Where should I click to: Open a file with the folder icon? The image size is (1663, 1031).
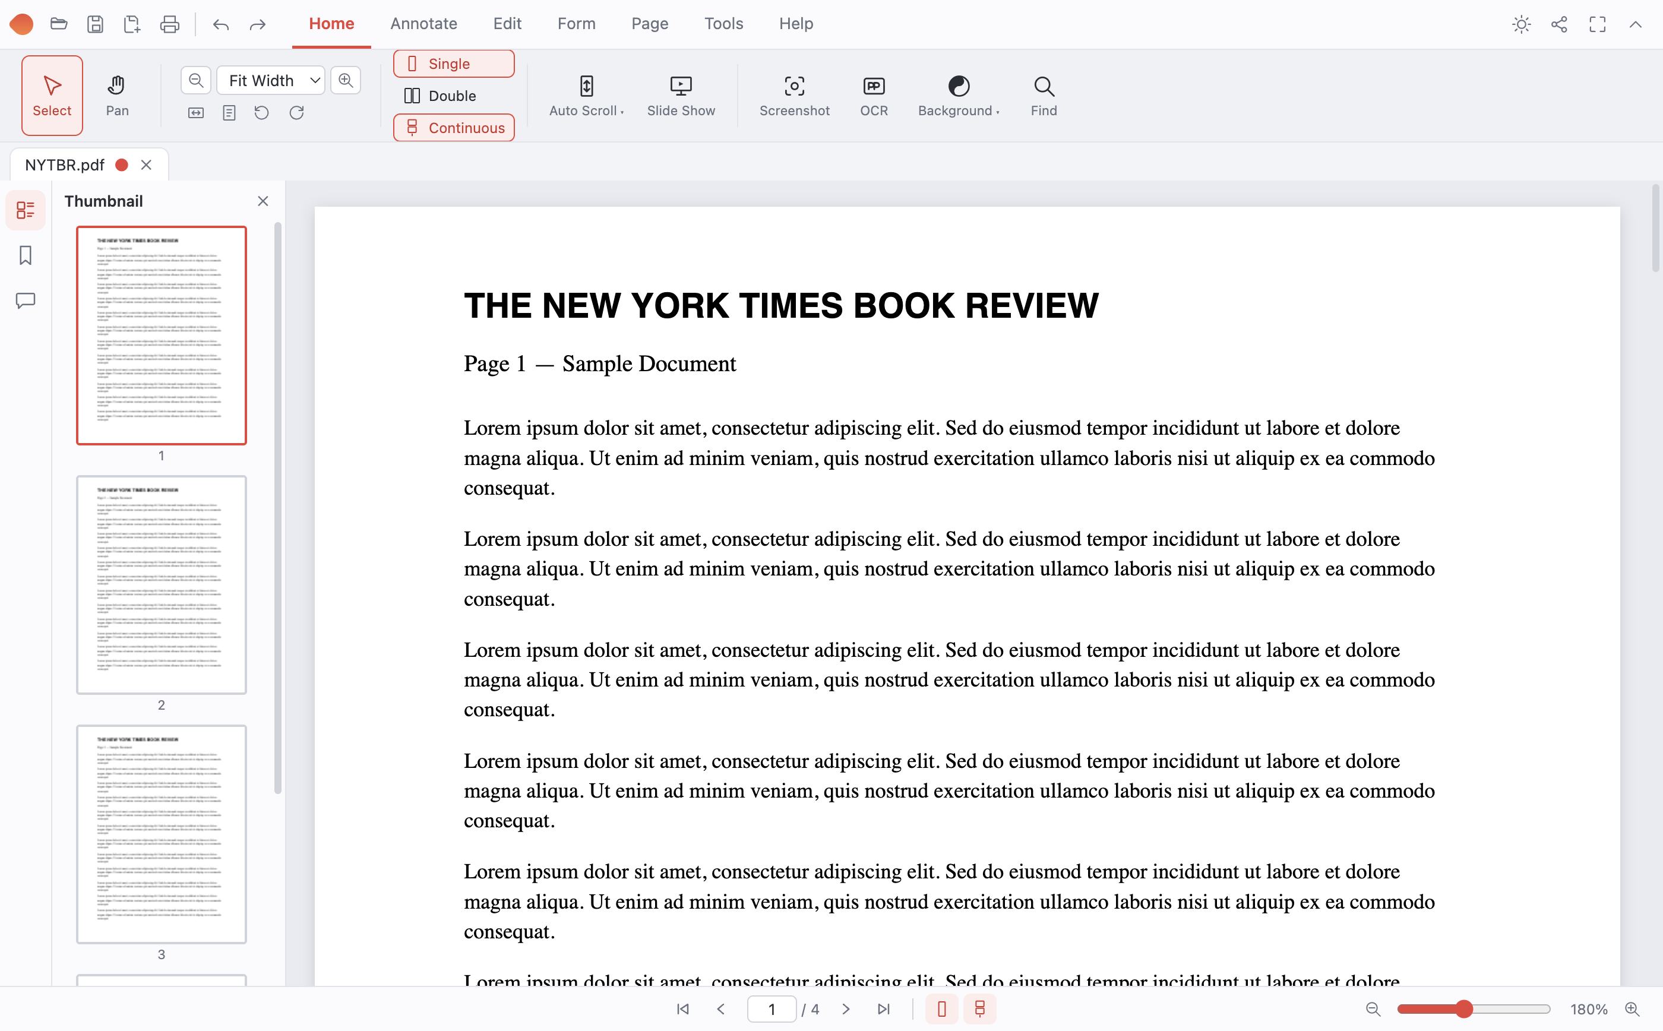coord(59,24)
